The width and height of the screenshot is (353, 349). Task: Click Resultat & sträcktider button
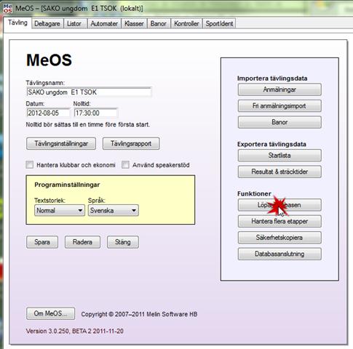pyautogui.click(x=279, y=172)
